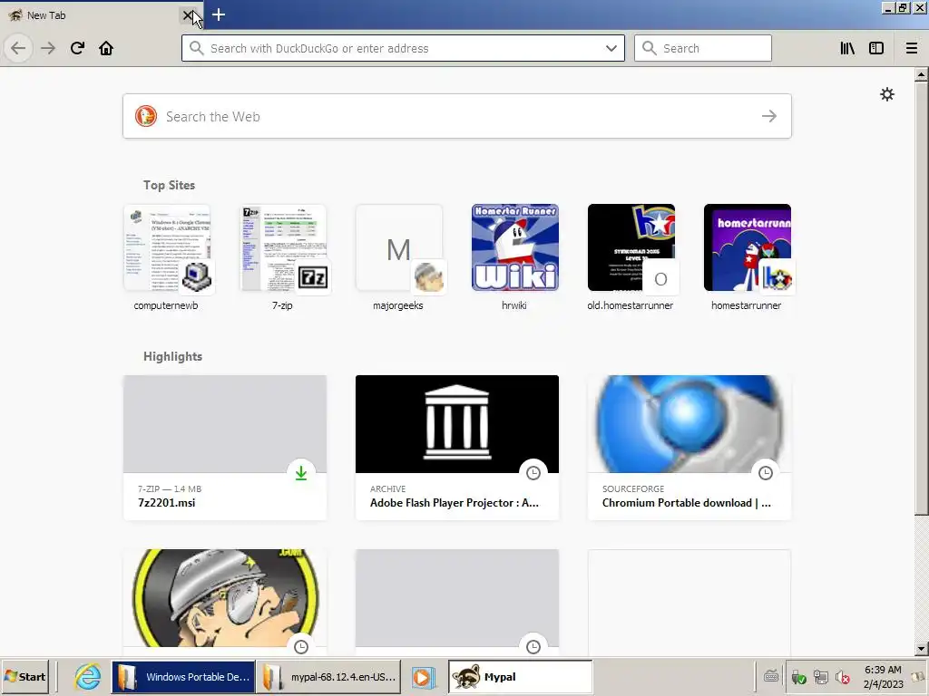Open the 7-zip top site tile
The width and height of the screenshot is (929, 696).
click(283, 257)
